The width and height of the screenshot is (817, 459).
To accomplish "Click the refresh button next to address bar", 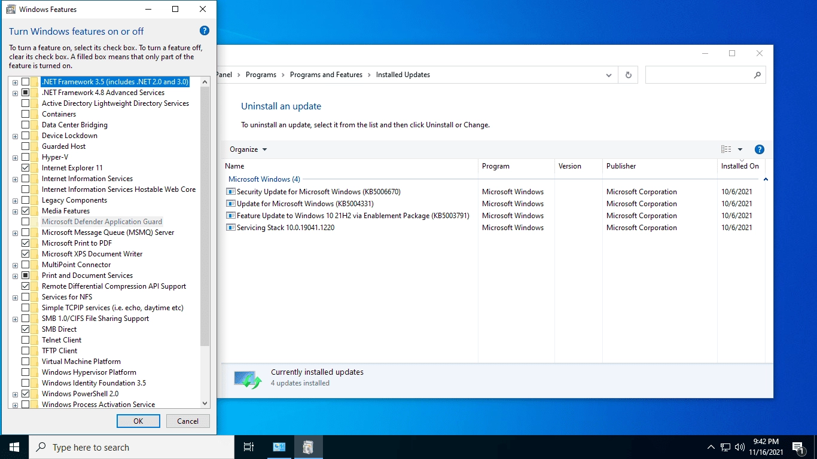I will (x=628, y=75).
